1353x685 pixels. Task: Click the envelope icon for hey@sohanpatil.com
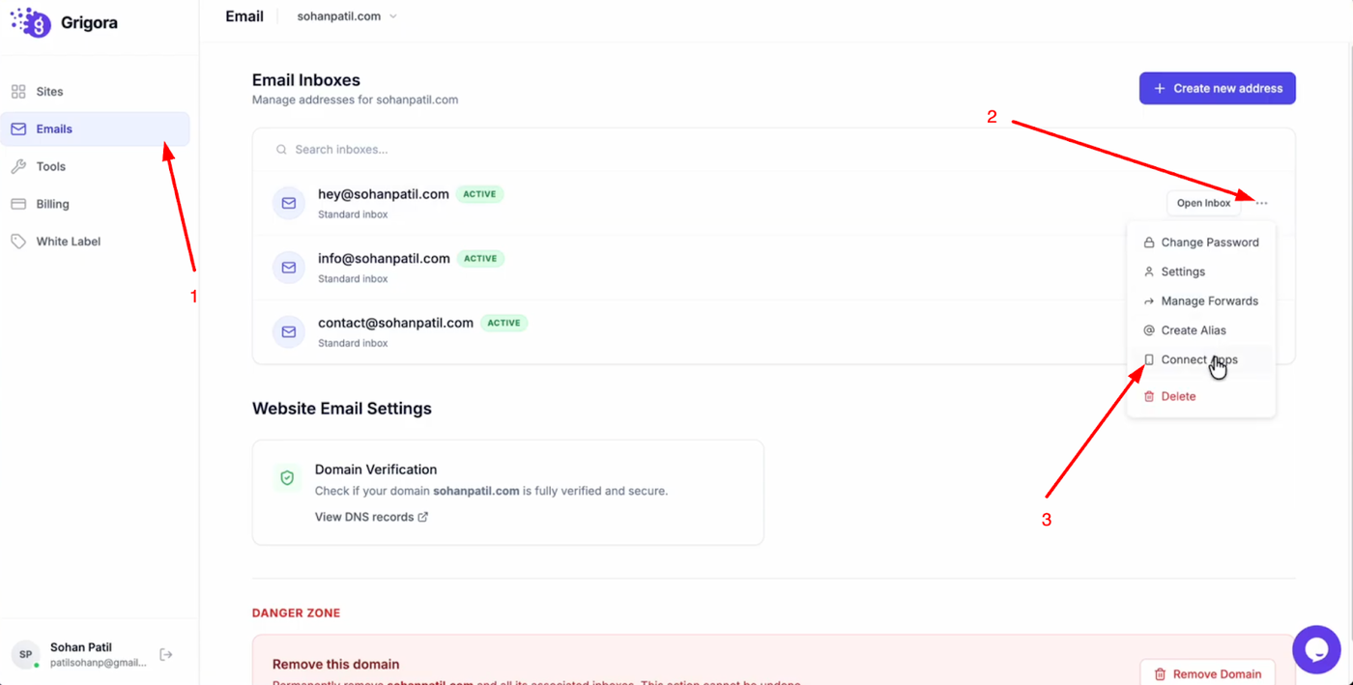(x=288, y=203)
